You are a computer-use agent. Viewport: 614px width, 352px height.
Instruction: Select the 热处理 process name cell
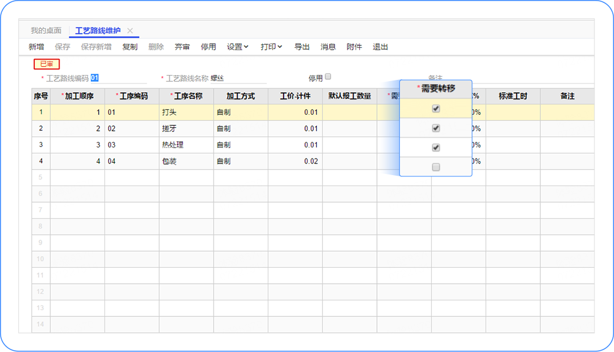[187, 145]
